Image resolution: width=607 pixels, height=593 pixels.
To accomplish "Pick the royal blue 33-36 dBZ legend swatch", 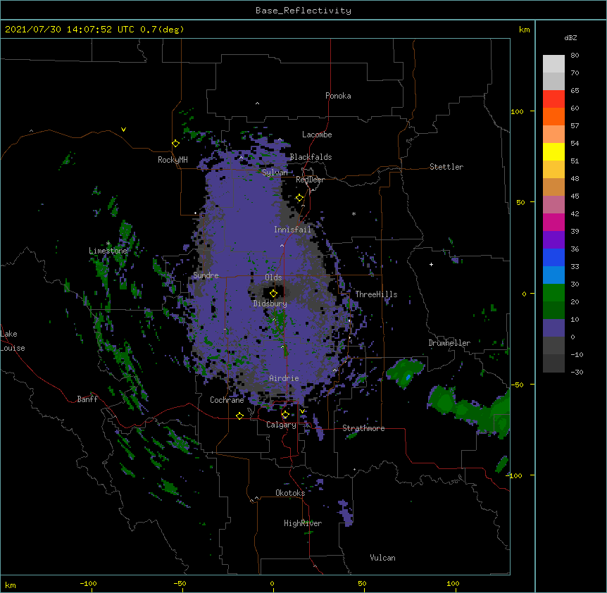I will (553, 257).
